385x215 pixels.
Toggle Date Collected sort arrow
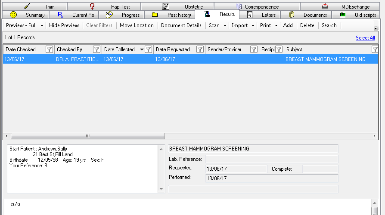point(142,49)
